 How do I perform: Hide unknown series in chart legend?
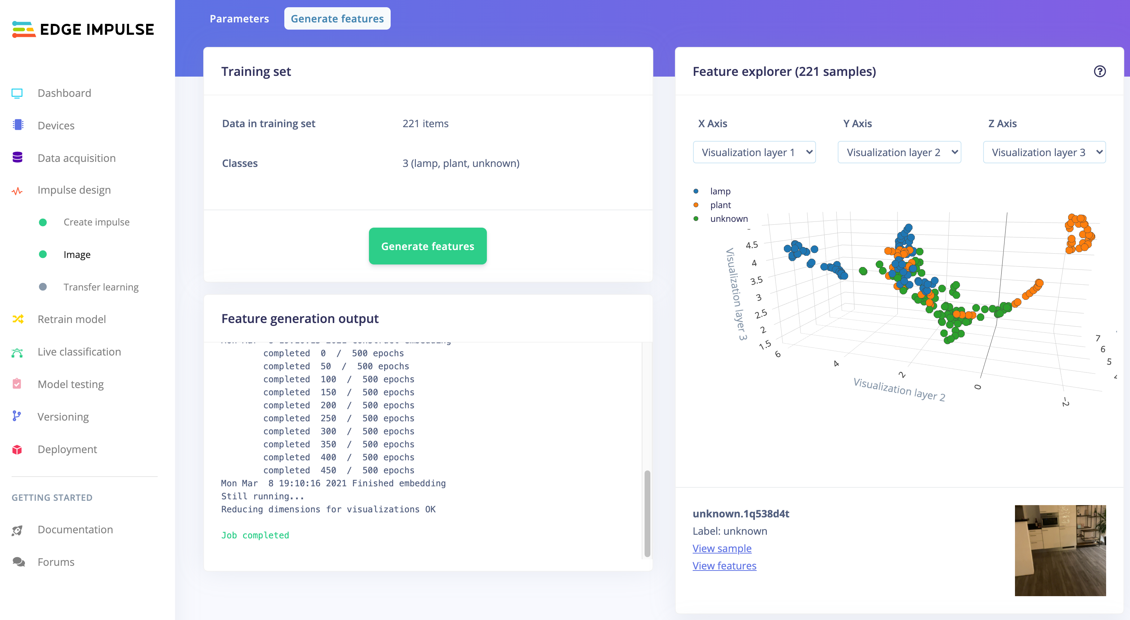click(x=728, y=218)
